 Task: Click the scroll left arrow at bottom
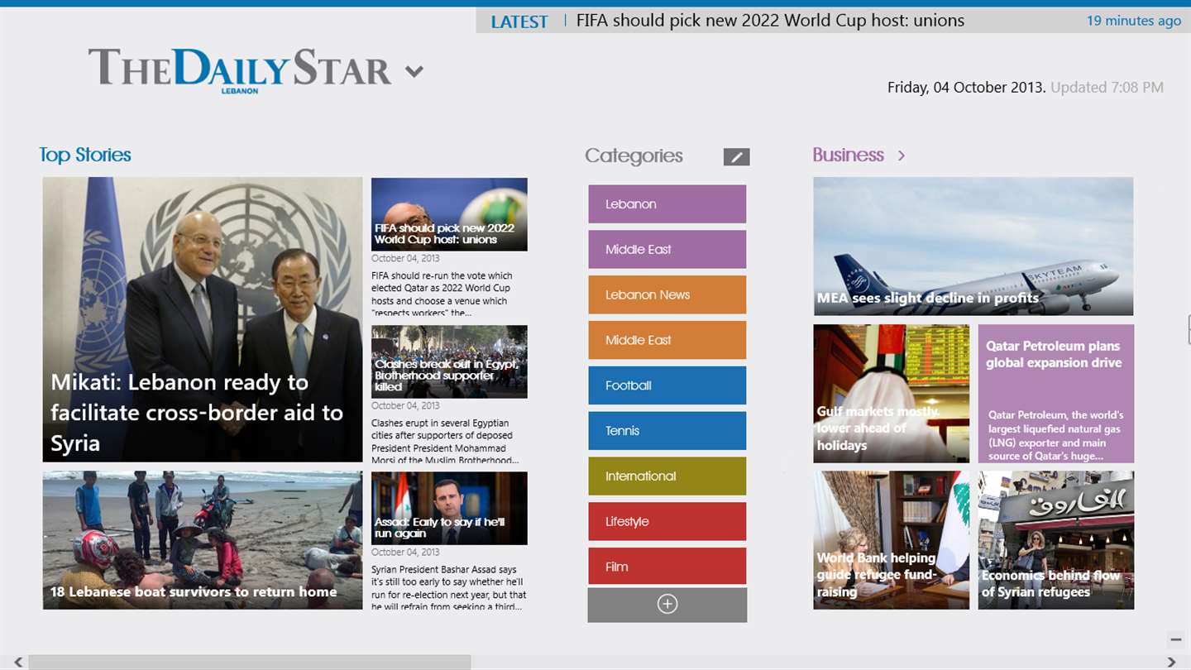[18, 663]
